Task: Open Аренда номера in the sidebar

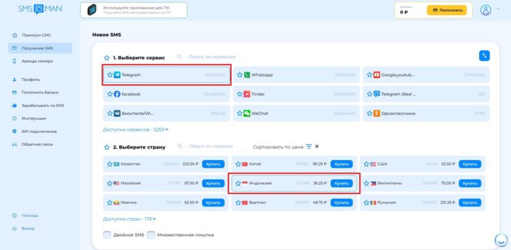Action: pos(32,61)
